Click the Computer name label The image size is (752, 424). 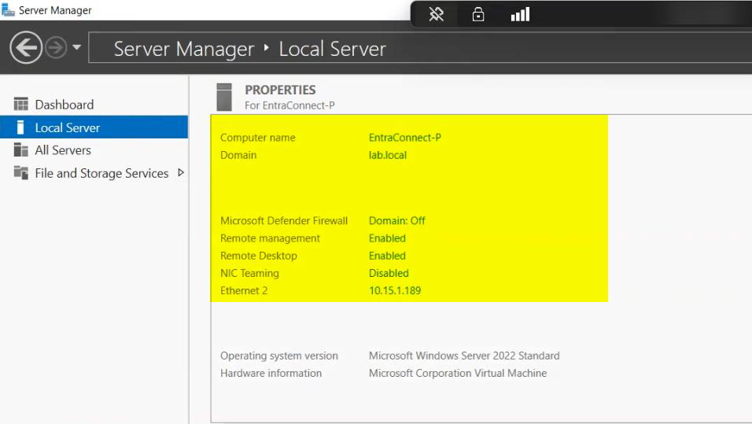tap(257, 138)
